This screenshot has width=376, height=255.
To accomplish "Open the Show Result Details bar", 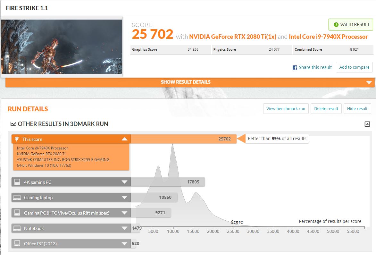I will tap(190, 82).
